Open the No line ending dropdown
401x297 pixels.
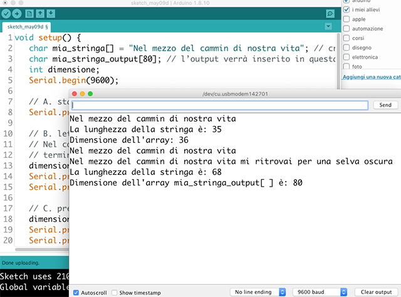point(258,292)
